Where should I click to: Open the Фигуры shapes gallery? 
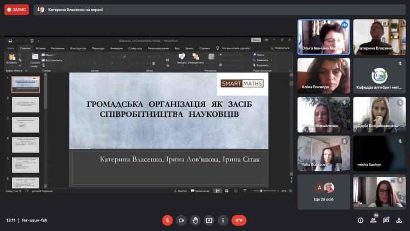(x=182, y=59)
